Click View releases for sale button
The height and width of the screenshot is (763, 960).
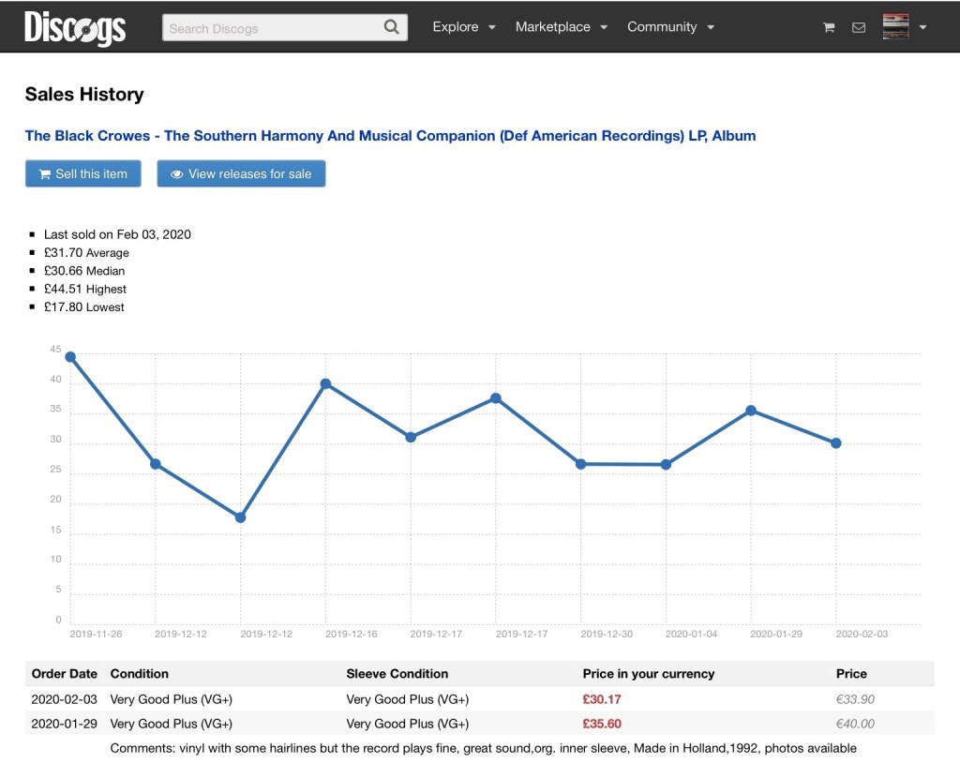pyautogui.click(x=241, y=173)
